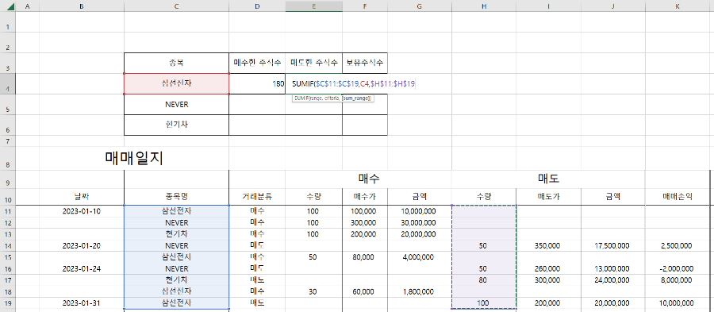Screen dimensions: 714x312
Task: Select the NEVER cell in row 12
Action: click(x=176, y=223)
